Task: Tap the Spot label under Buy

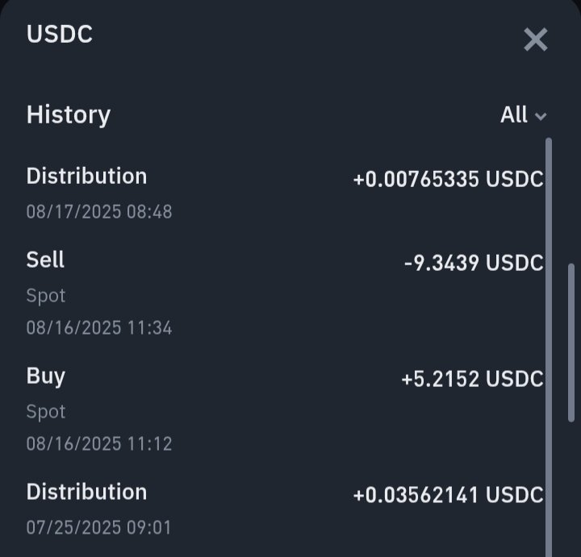Action: coord(46,412)
